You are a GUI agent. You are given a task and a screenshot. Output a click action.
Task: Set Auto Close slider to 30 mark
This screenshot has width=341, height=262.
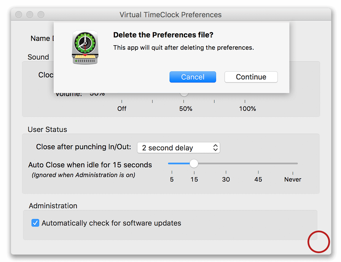(226, 163)
